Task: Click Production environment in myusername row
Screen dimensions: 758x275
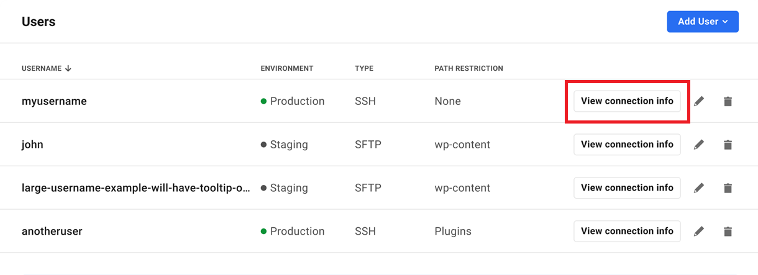Action: (293, 101)
